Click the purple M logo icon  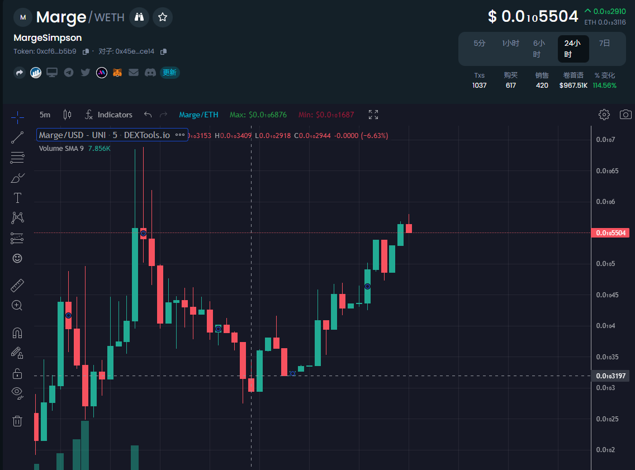click(101, 73)
